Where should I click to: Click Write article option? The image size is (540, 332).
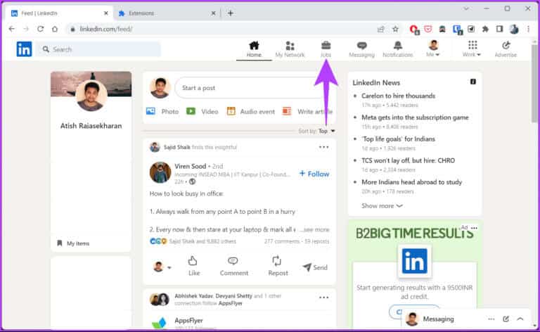(x=307, y=111)
